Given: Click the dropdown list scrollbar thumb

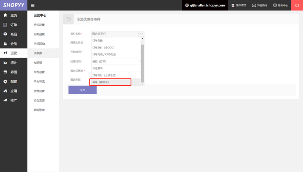Looking at the screenshot, I should (x=142, y=63).
